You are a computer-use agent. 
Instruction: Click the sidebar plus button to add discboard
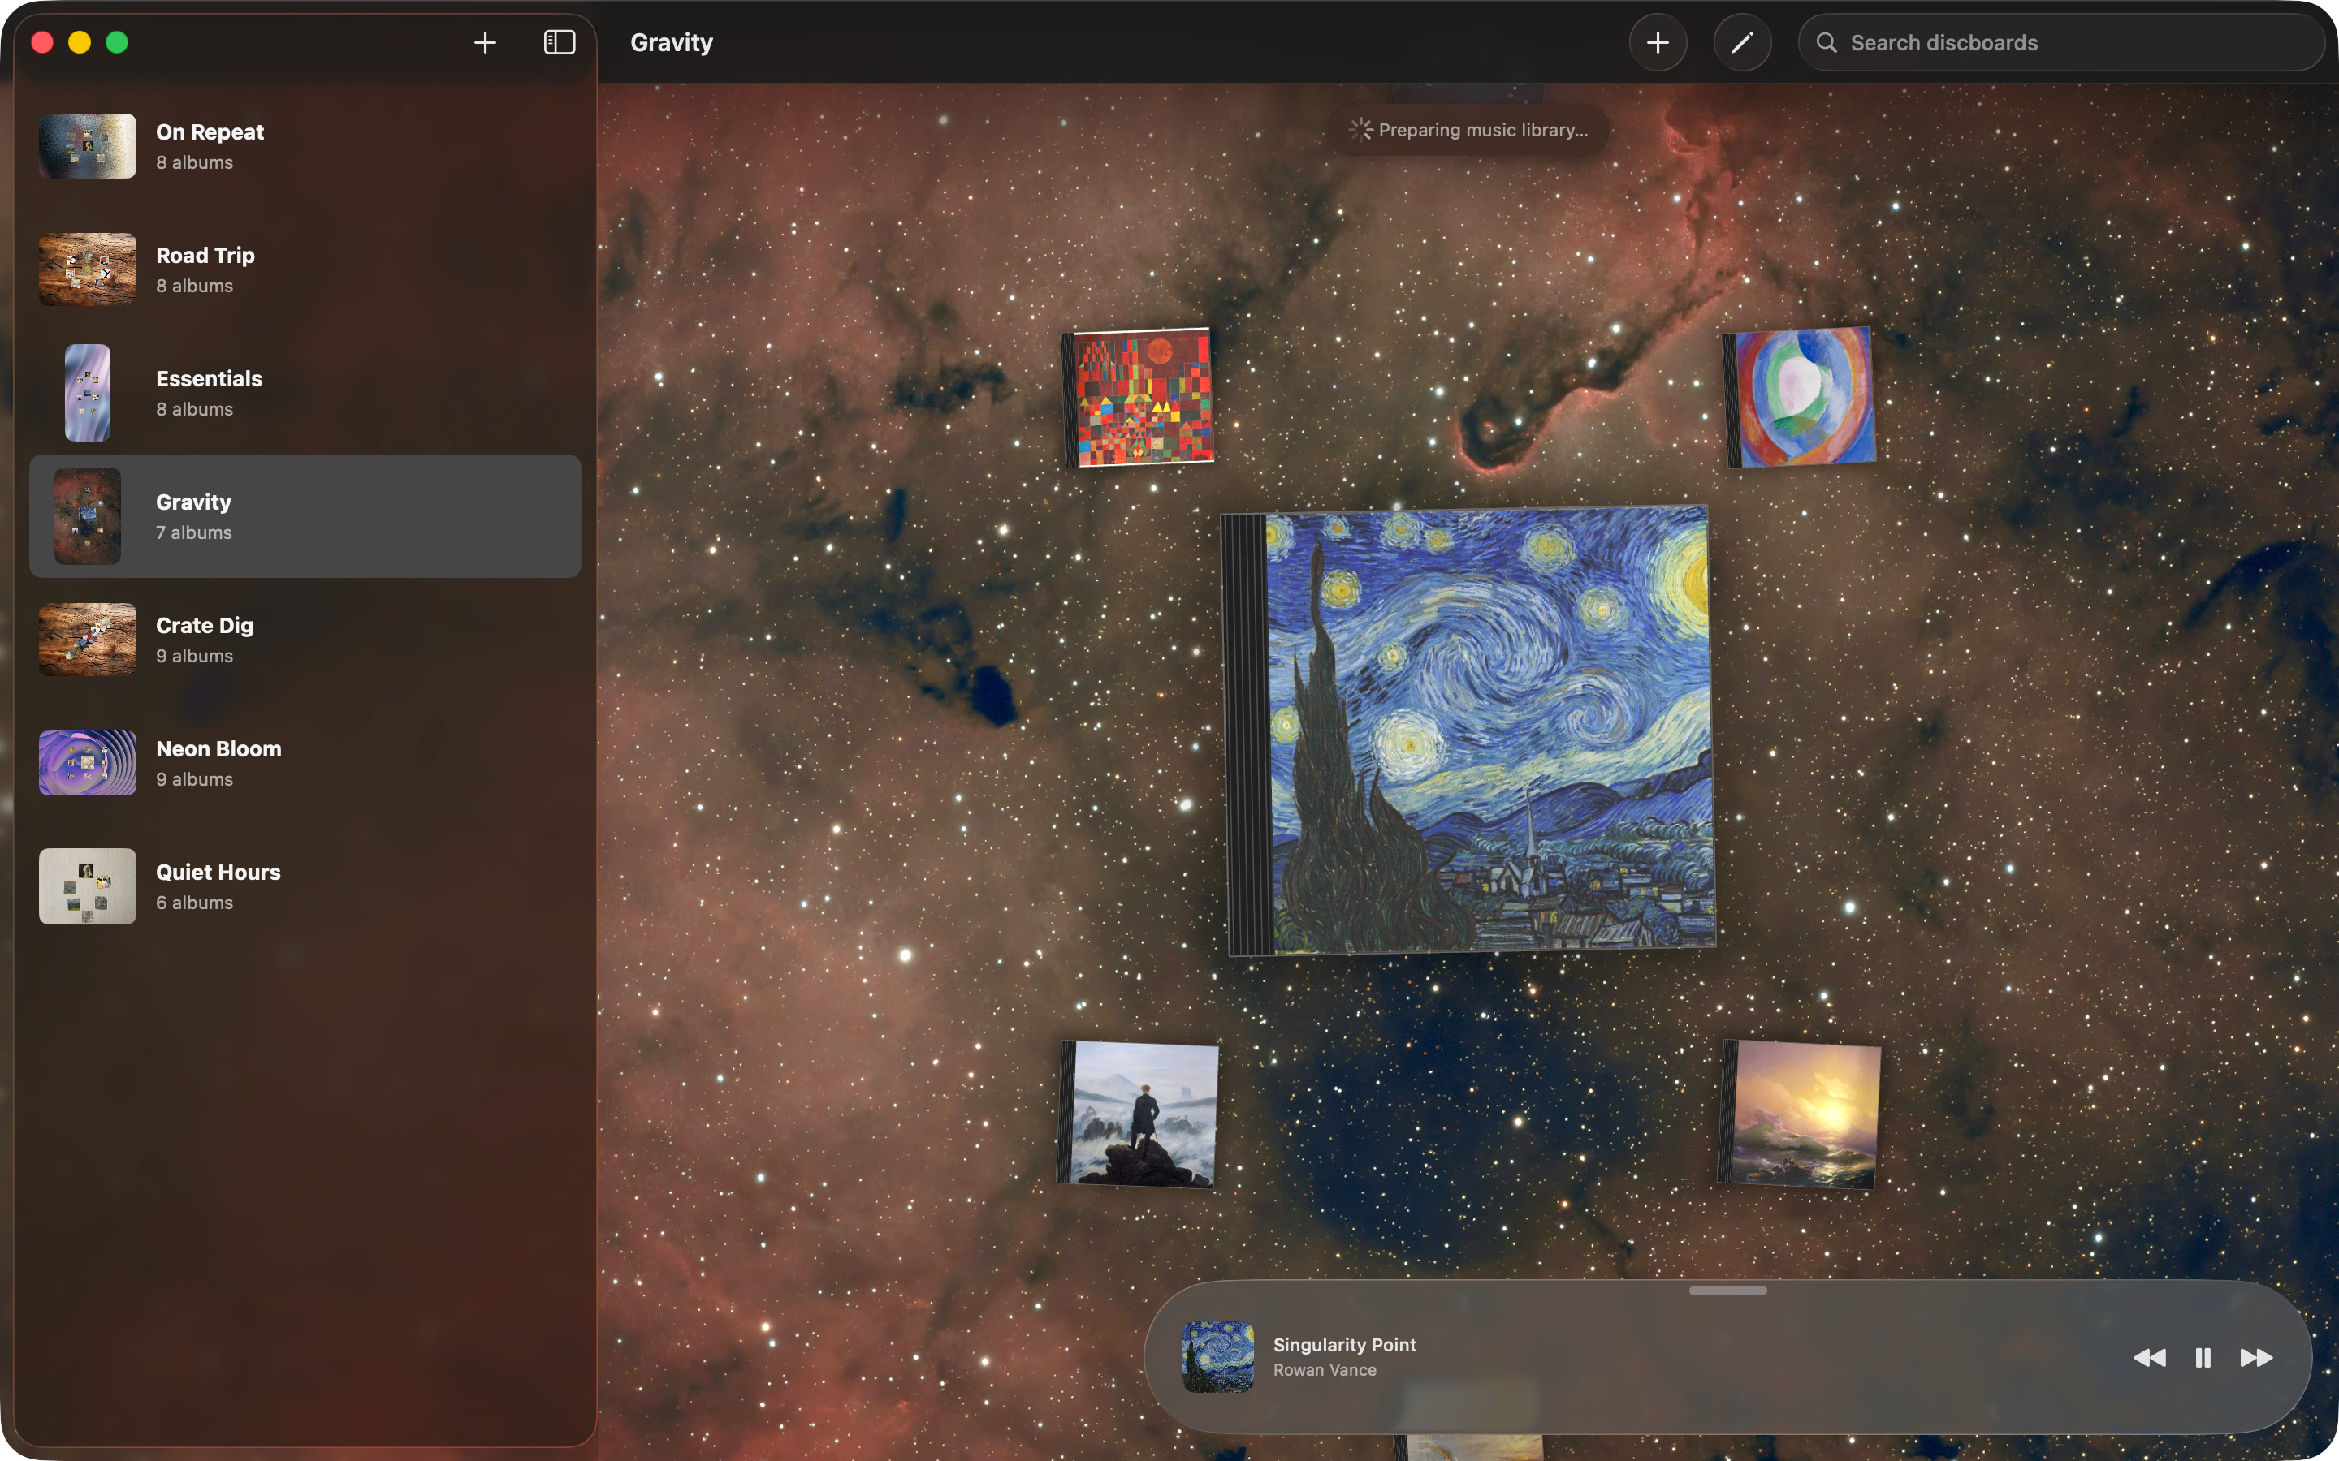tap(485, 42)
